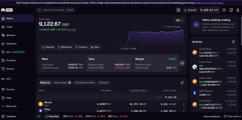Follow the 'Take 2 mins to learn more' link
Viewport: 242px width, 120px height.
pyautogui.click(x=209, y=3)
